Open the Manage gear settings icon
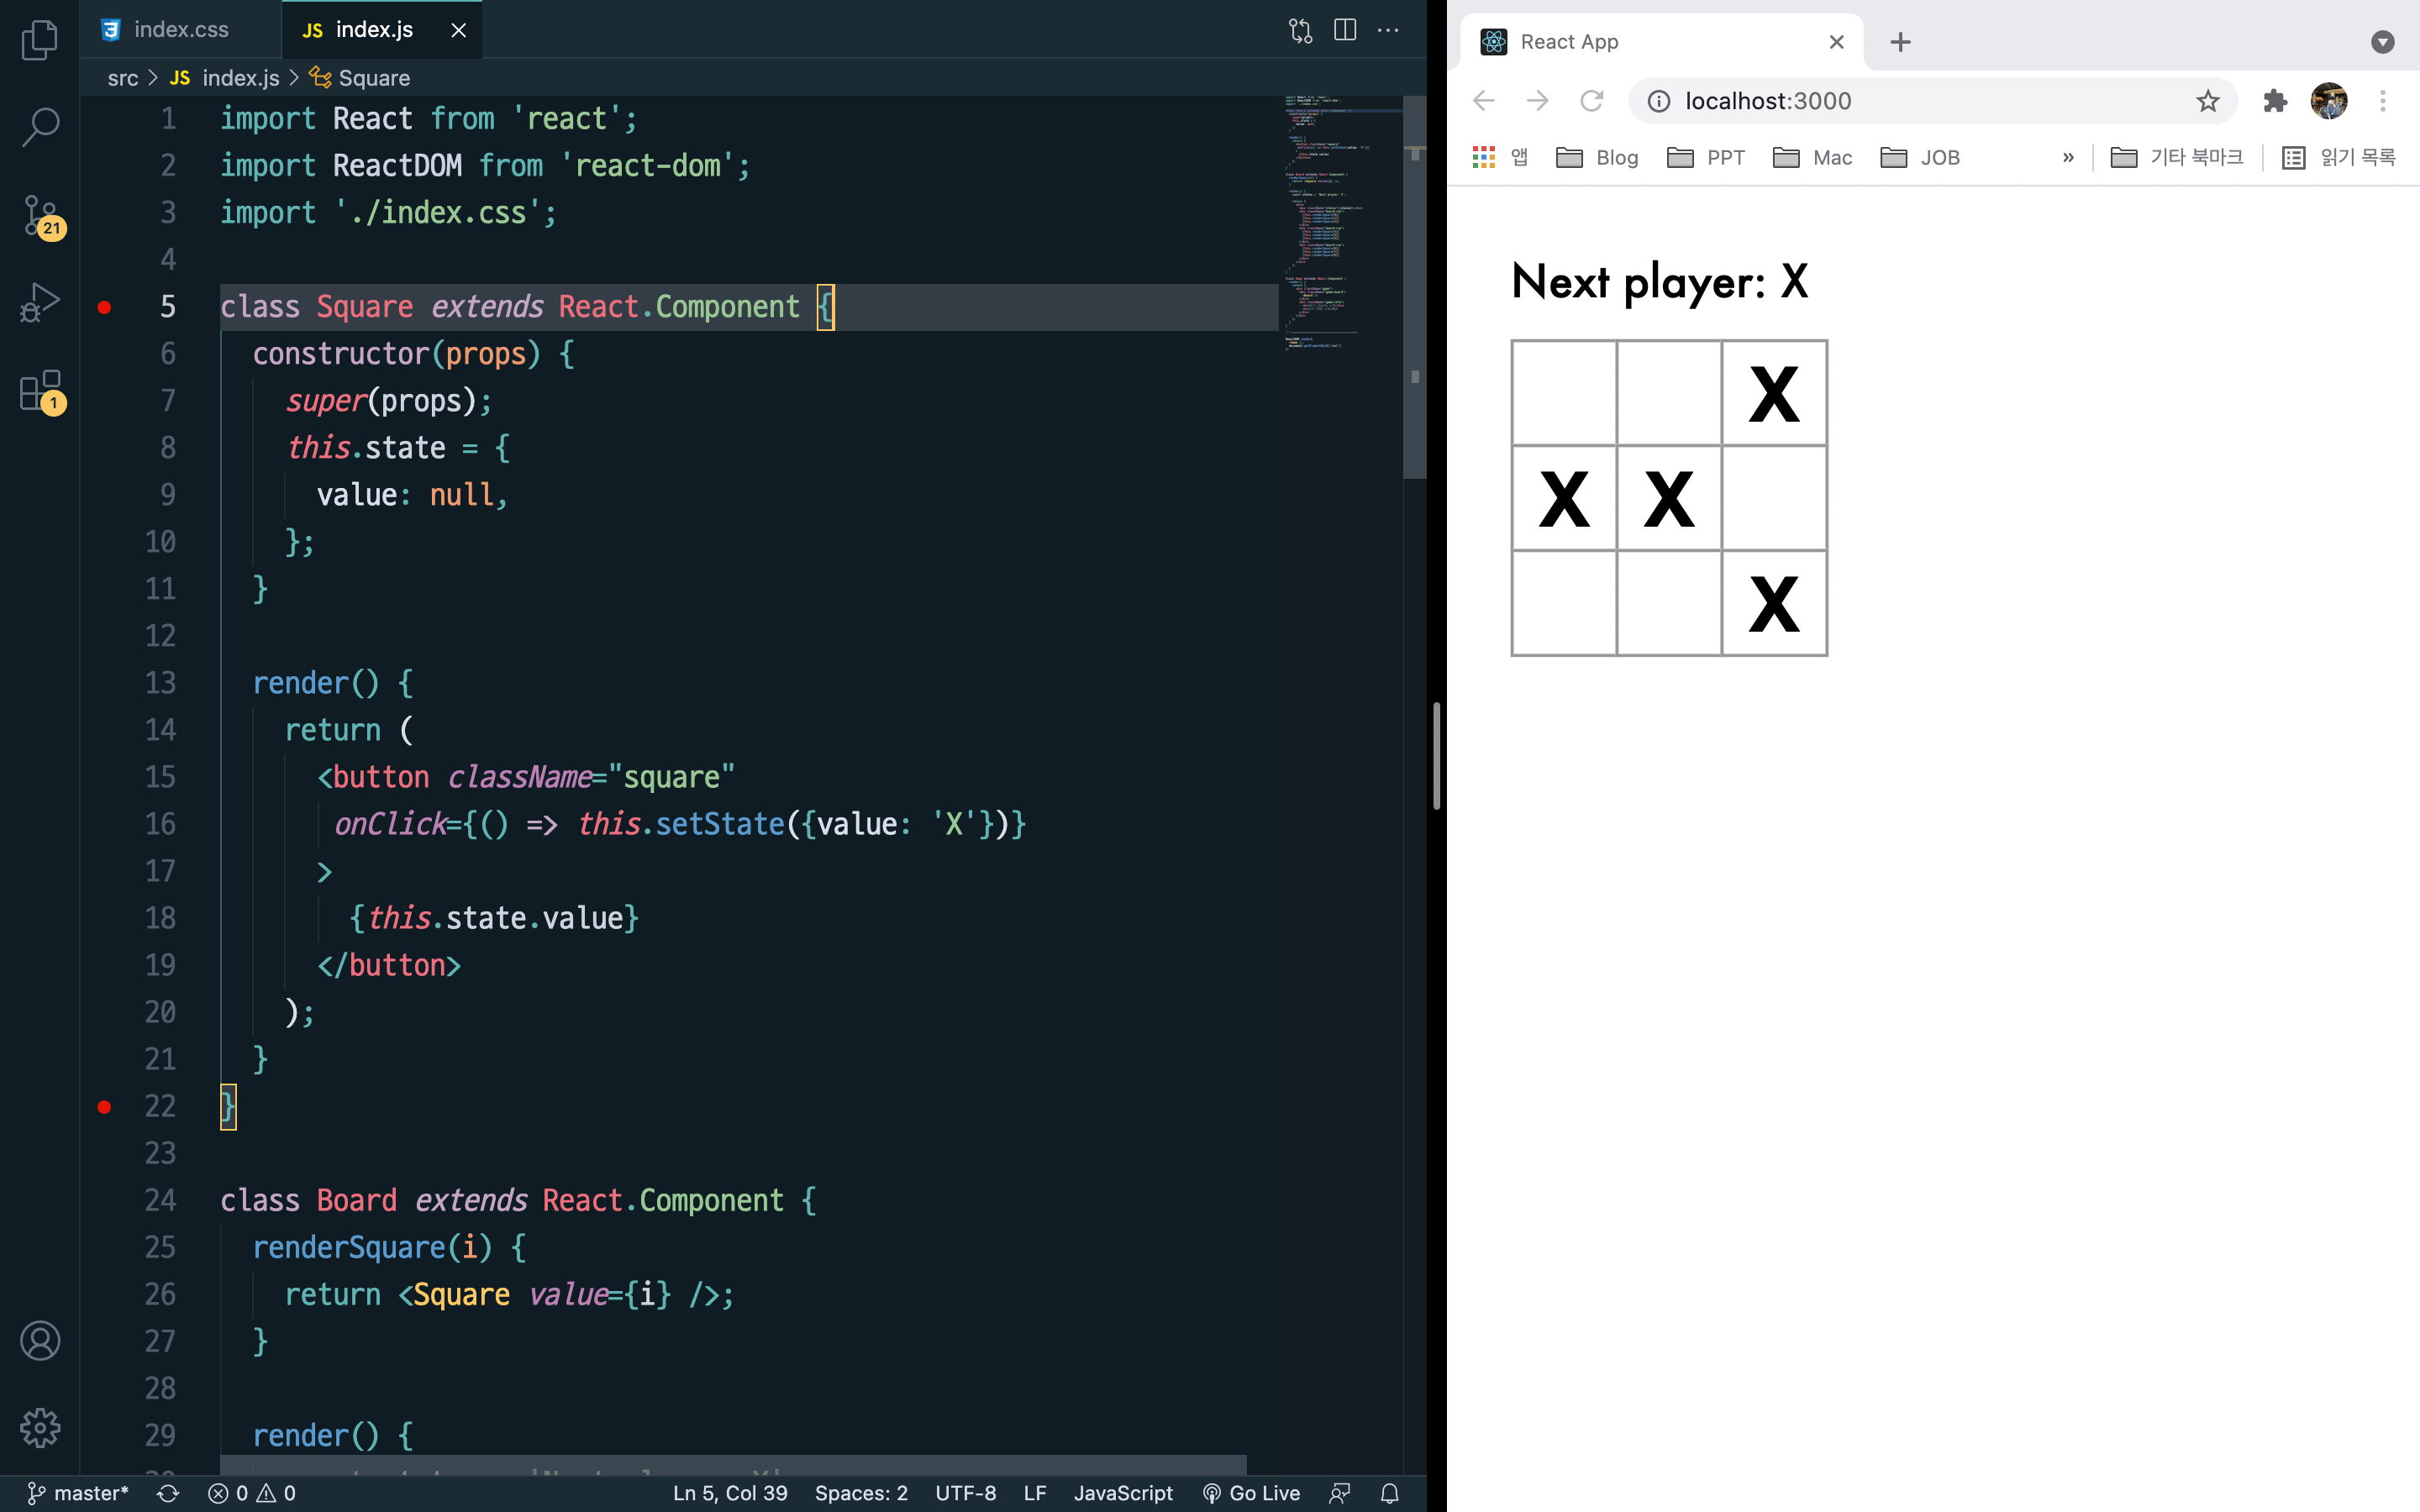Image resolution: width=2420 pixels, height=1512 pixels. (40, 1427)
